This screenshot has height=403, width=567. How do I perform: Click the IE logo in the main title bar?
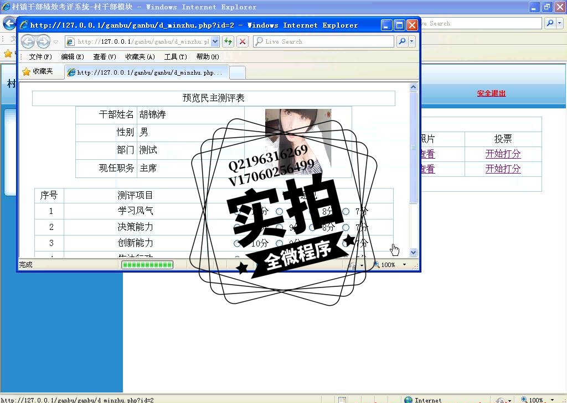click(6, 7)
